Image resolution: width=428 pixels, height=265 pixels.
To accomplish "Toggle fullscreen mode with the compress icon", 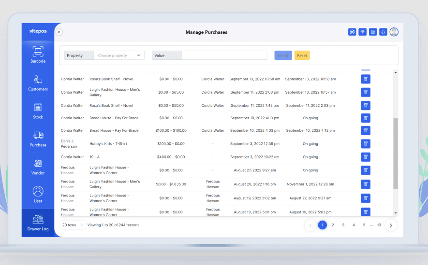I will (383, 32).
